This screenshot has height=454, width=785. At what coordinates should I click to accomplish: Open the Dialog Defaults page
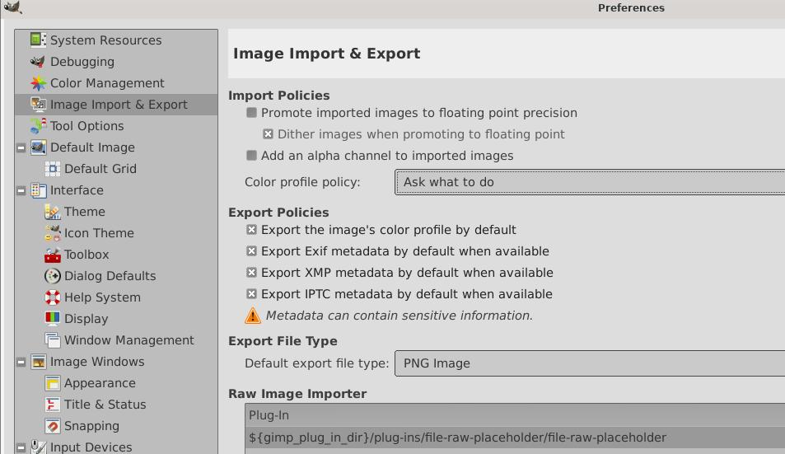110,276
